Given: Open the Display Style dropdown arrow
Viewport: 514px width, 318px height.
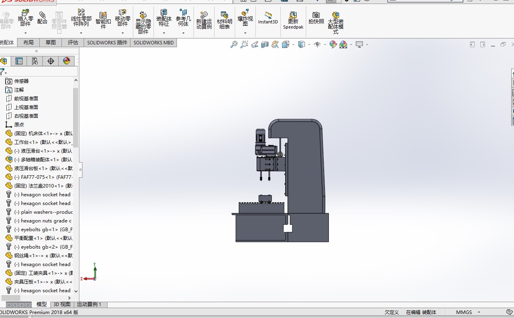Looking at the screenshot, I should (x=309, y=44).
